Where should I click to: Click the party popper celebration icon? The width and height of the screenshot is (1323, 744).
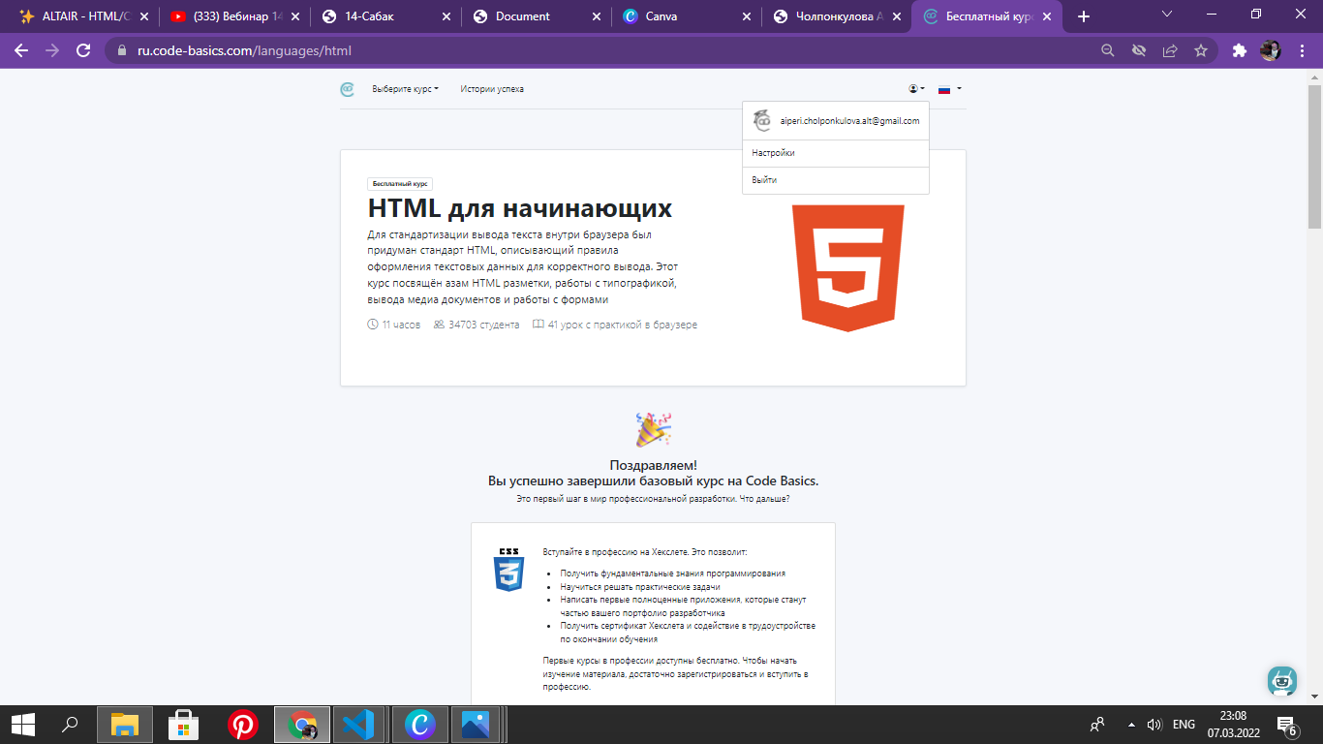(653, 429)
